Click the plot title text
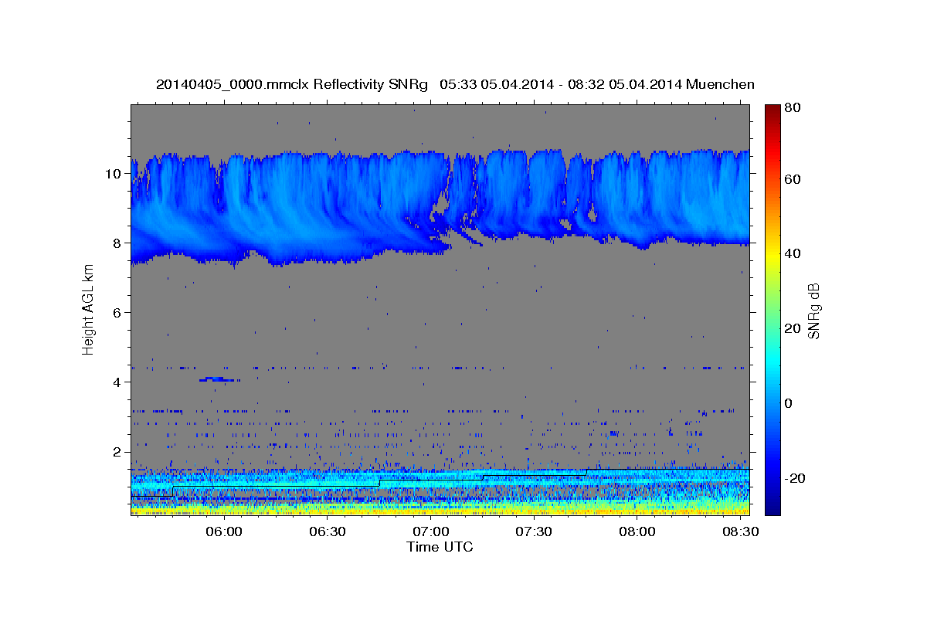The height and width of the screenshot is (618, 927). coord(455,84)
